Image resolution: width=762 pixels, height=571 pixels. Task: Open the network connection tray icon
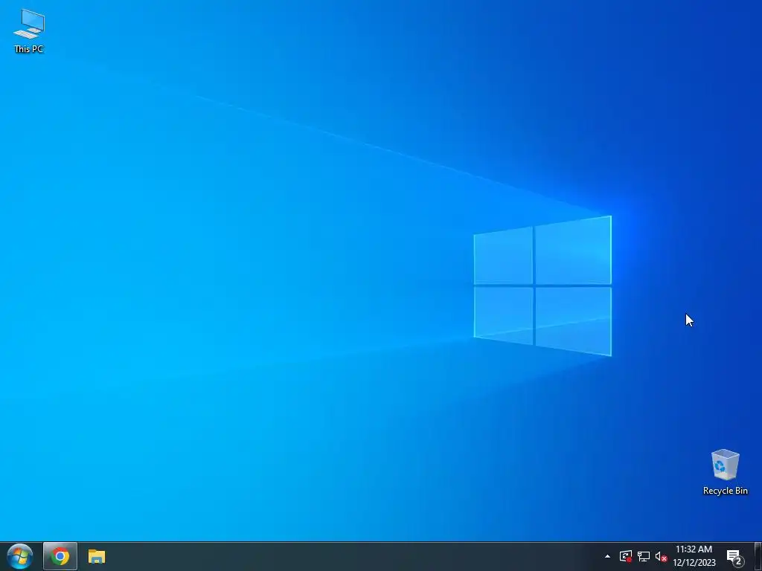(x=644, y=556)
